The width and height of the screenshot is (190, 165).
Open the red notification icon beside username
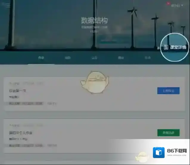pyautogui.click(x=168, y=4)
